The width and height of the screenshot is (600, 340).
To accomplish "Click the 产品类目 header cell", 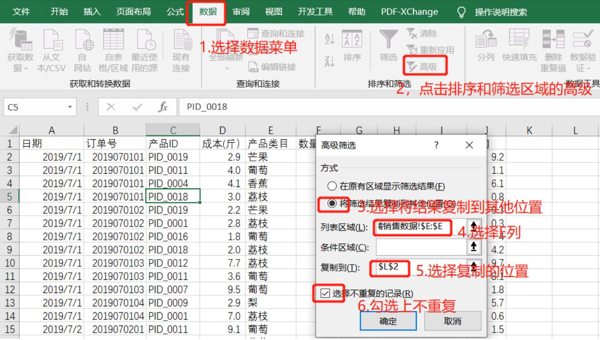I will click(271, 144).
